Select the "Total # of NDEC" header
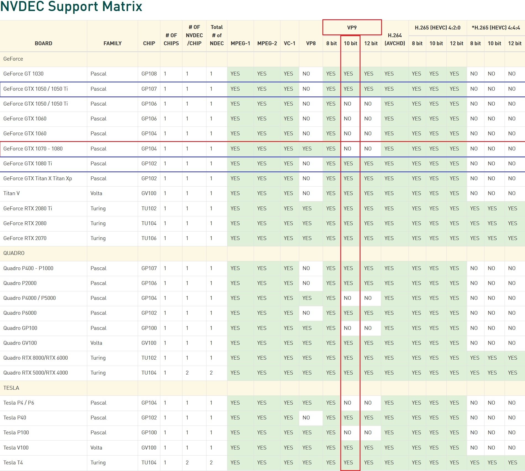This screenshot has width=525, height=471. pyautogui.click(x=217, y=35)
